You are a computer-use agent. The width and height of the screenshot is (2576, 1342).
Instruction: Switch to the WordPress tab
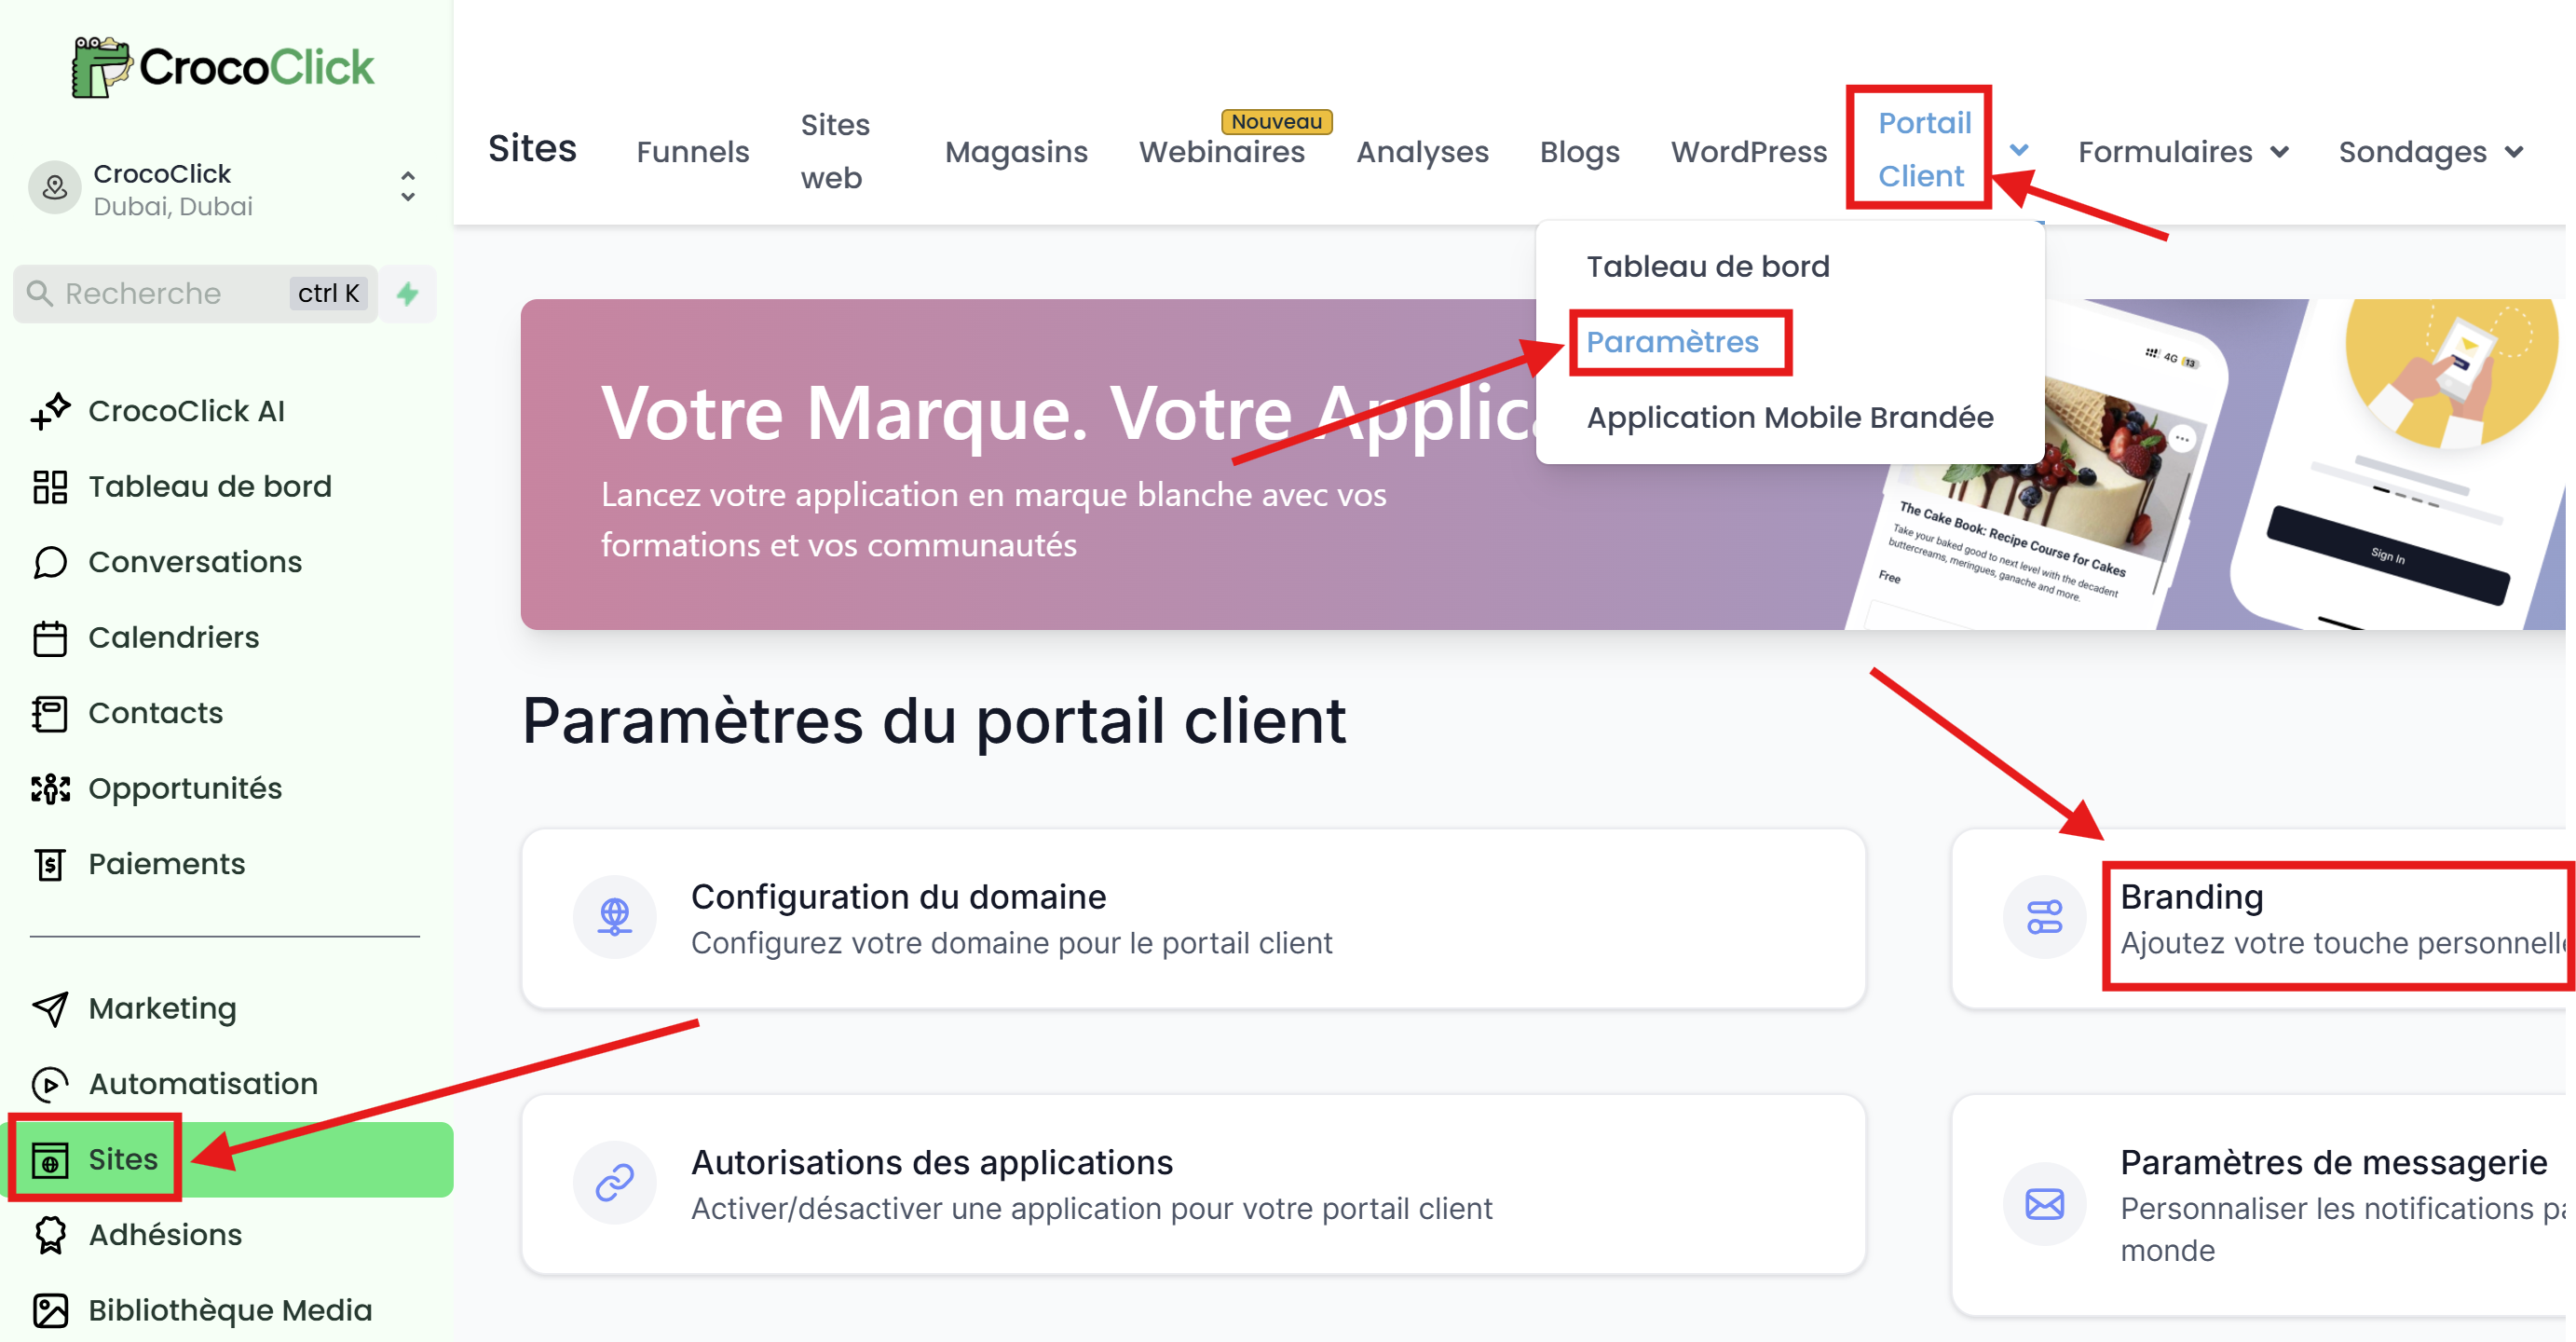point(1748,152)
